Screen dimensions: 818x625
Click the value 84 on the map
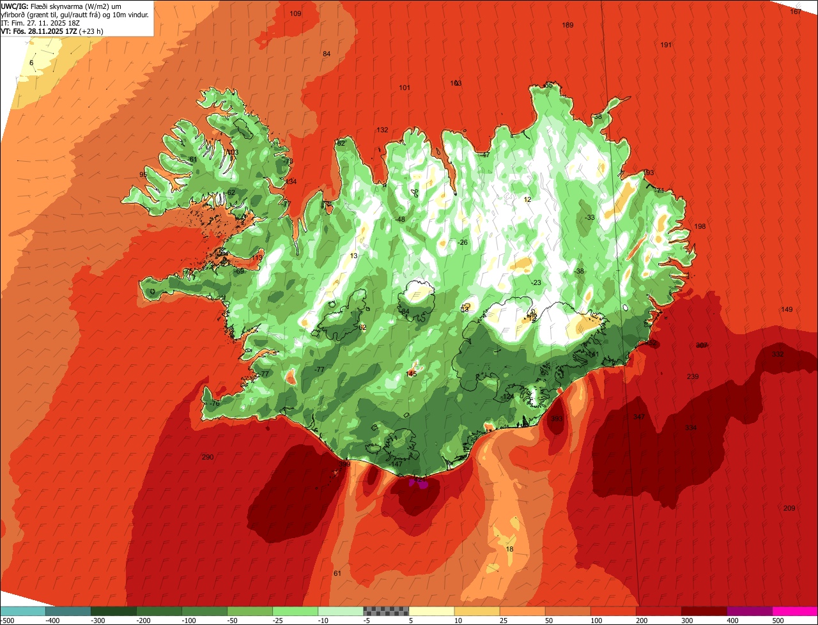point(327,54)
